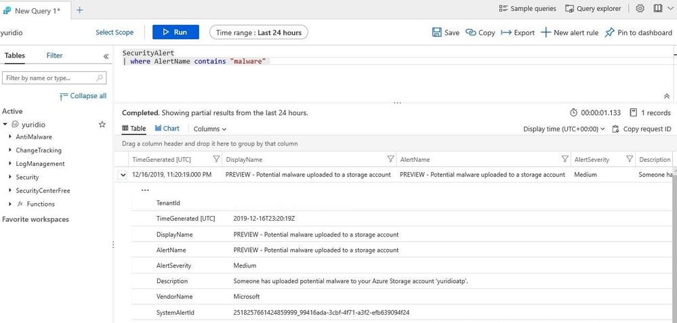Screen dimensions: 677x323
Task: Expand the ChangeTracking tree node
Action: click(x=10, y=150)
